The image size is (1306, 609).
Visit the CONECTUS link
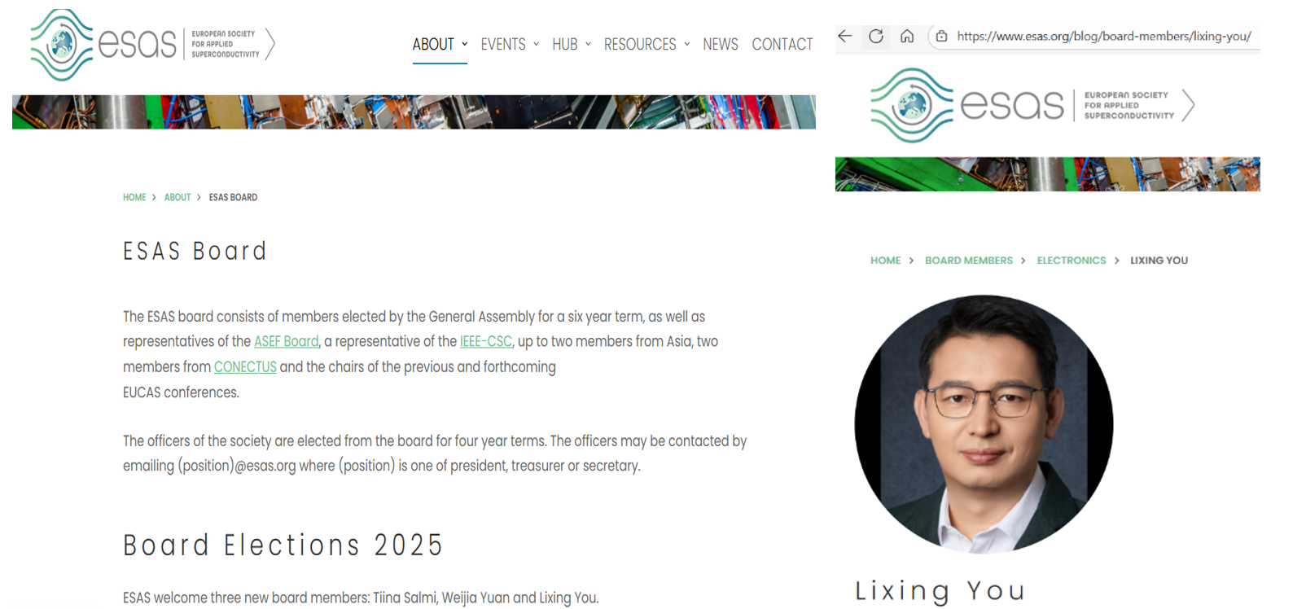[x=245, y=366]
